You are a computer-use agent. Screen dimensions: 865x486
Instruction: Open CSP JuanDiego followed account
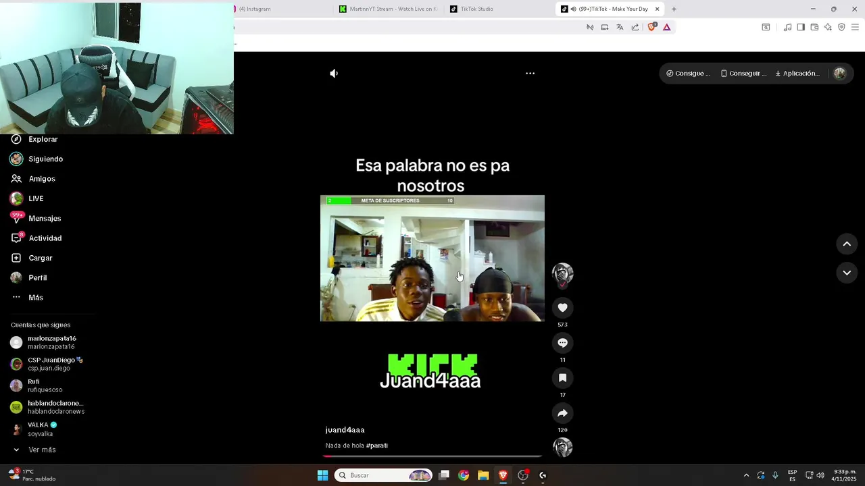click(x=47, y=364)
